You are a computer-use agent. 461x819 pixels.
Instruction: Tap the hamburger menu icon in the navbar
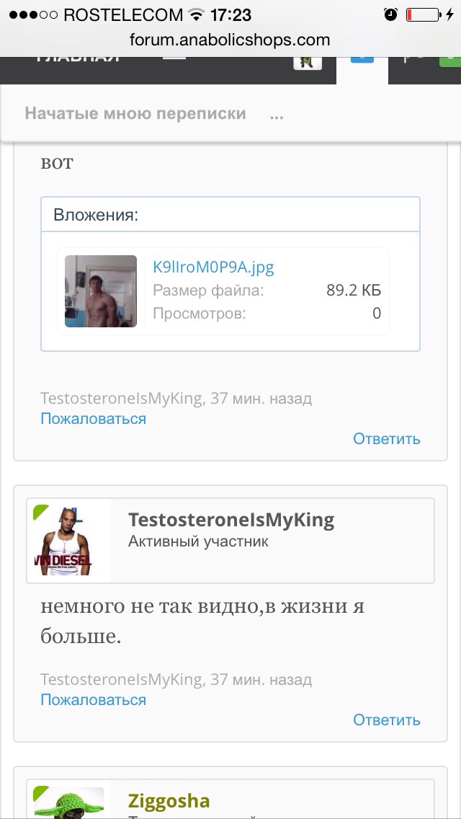174,58
